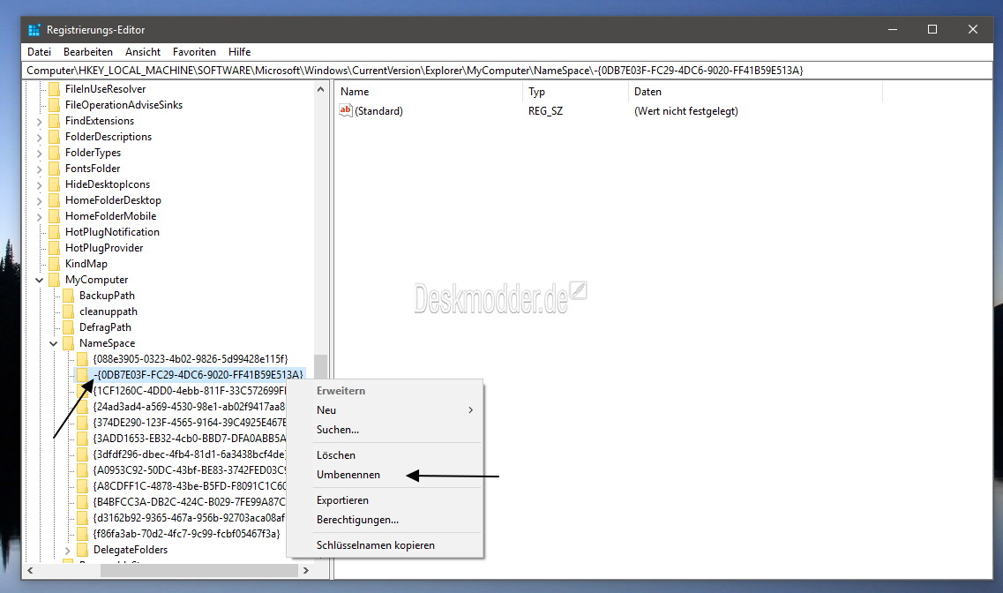
Task: Open Berechtigungen... from the context menu
Action: pyautogui.click(x=385, y=520)
